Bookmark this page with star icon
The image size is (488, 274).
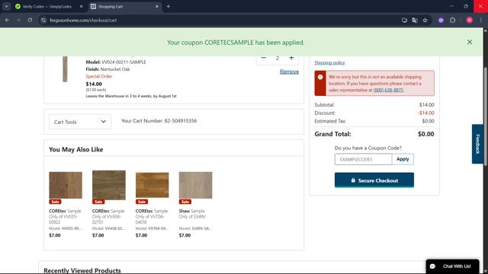pyautogui.click(x=425, y=21)
